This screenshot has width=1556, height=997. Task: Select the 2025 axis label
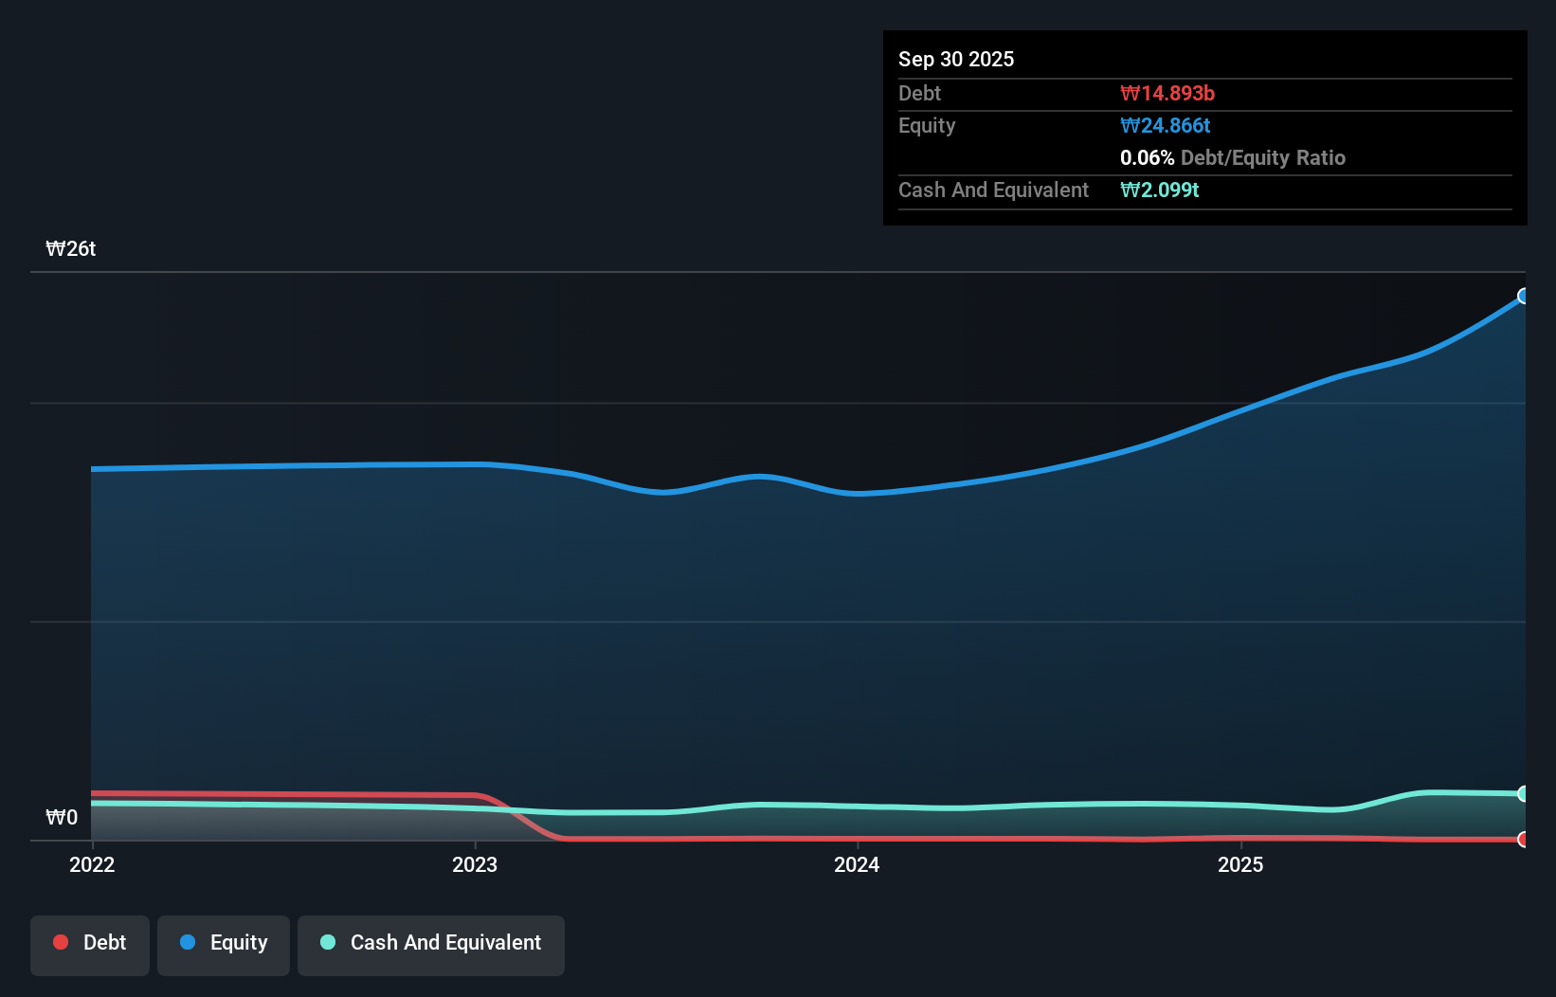coord(1241,864)
